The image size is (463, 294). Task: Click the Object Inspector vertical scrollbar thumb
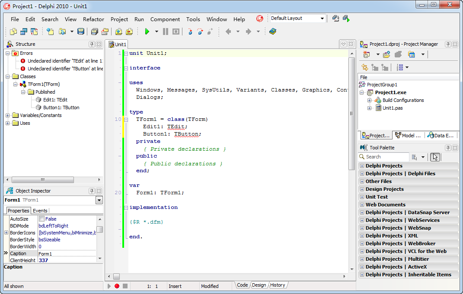pos(100,229)
